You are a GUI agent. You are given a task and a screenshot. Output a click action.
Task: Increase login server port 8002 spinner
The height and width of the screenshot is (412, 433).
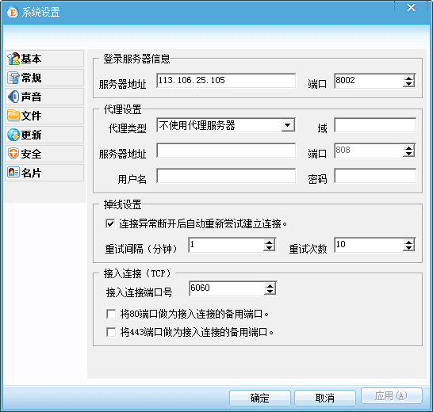(408, 78)
